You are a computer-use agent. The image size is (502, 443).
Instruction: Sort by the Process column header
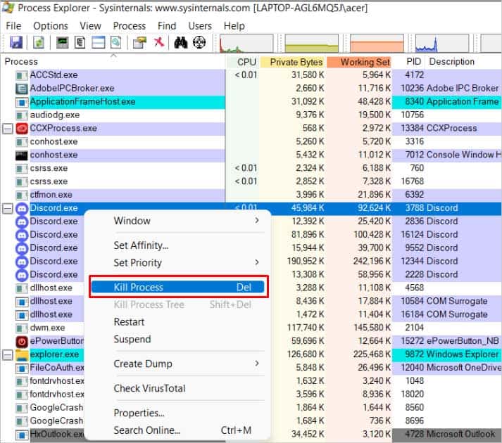click(x=113, y=61)
